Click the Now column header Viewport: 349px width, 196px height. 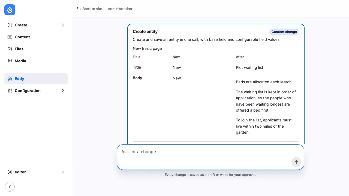(176, 57)
